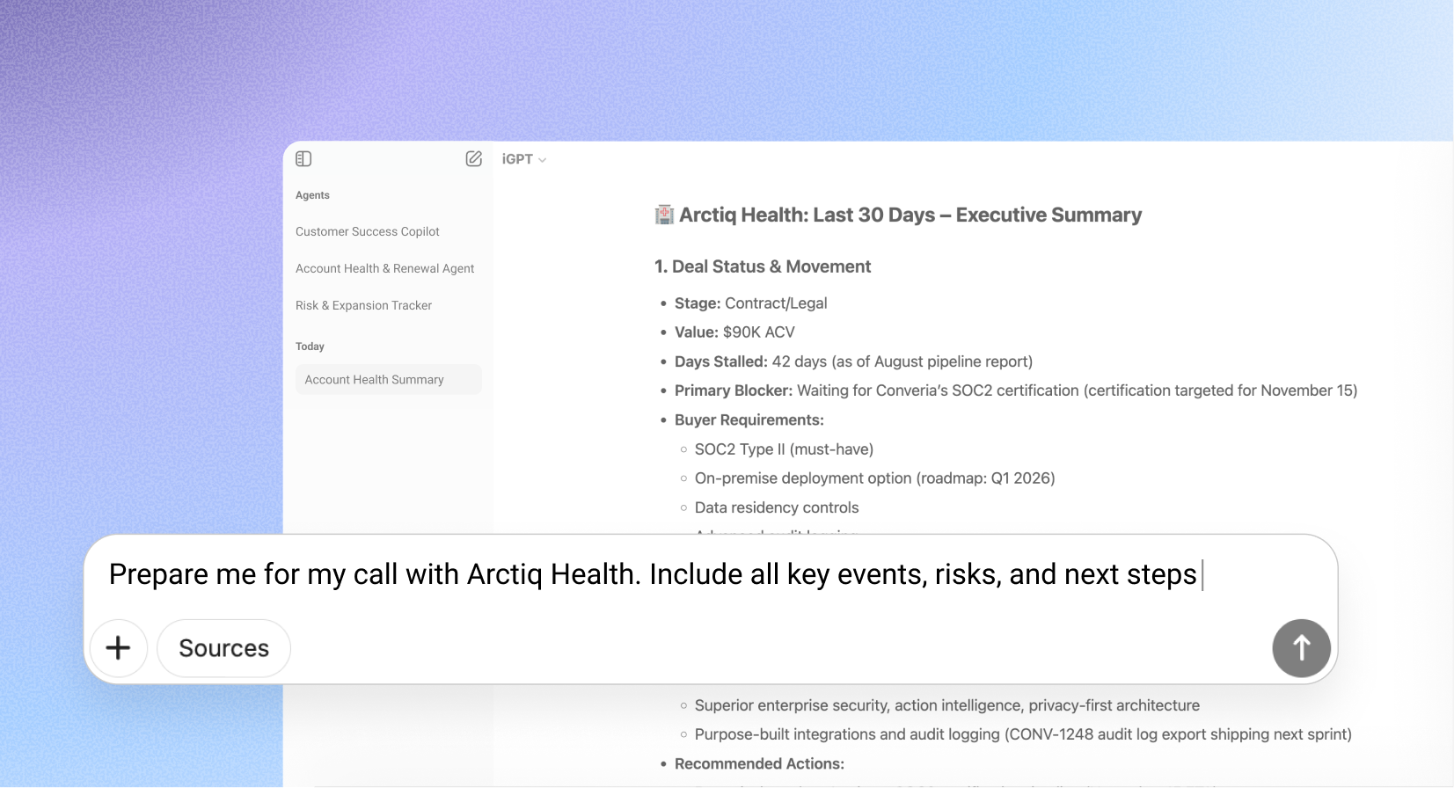Open the iGPT model dropdown

tap(524, 159)
